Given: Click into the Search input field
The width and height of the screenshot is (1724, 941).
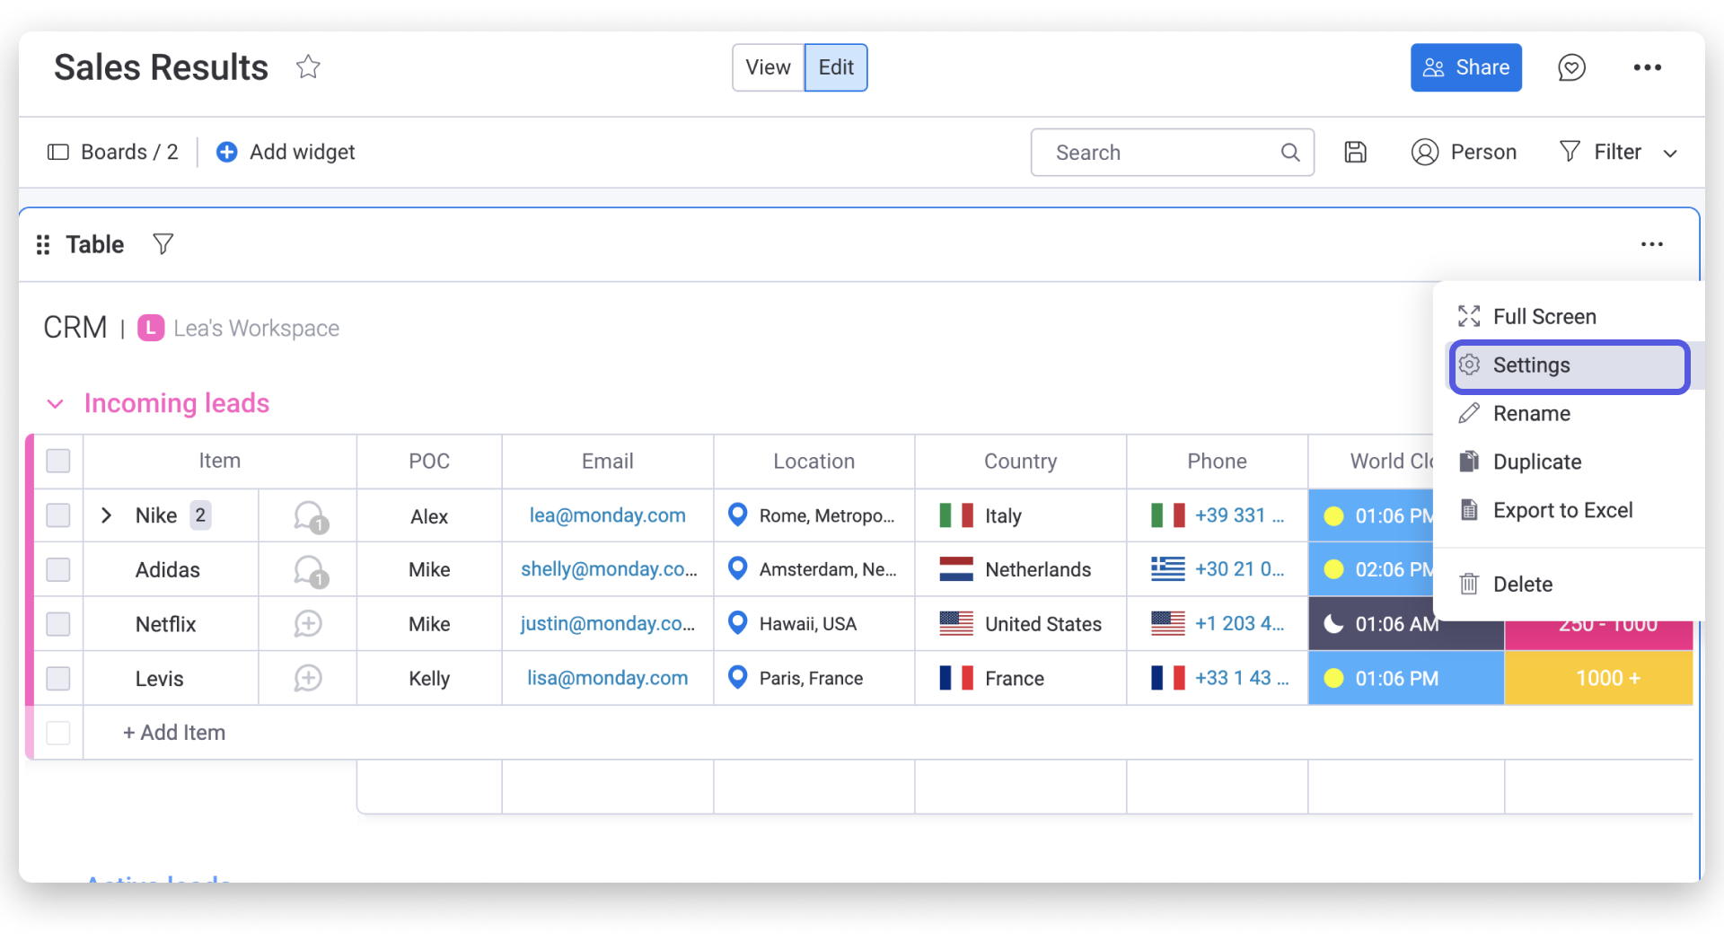Looking at the screenshot, I should pos(1163,153).
